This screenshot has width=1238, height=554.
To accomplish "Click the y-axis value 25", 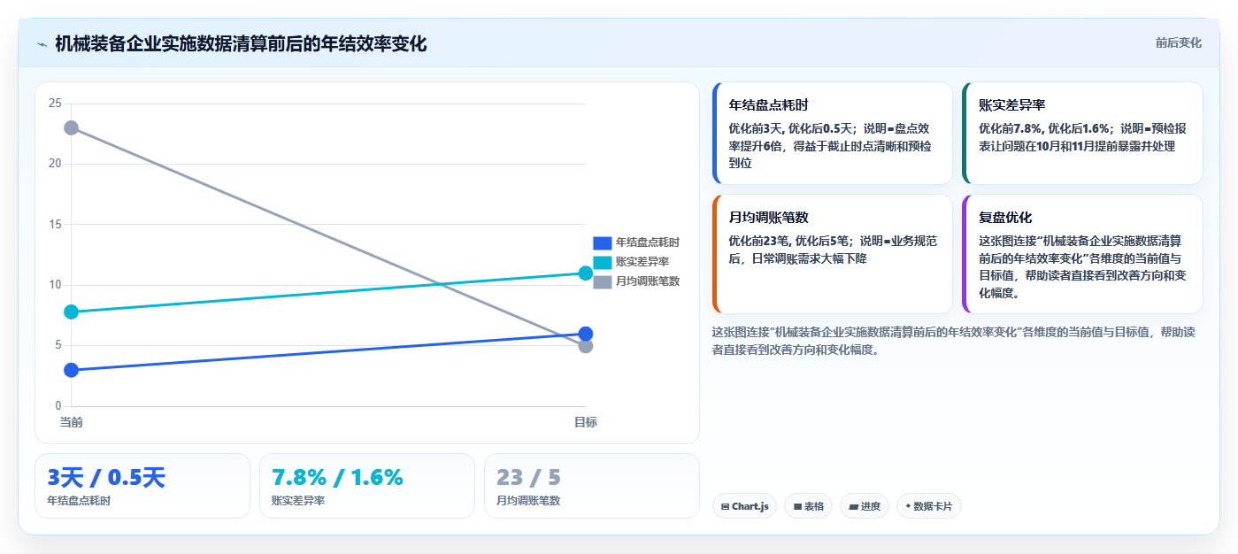I will tap(55, 104).
